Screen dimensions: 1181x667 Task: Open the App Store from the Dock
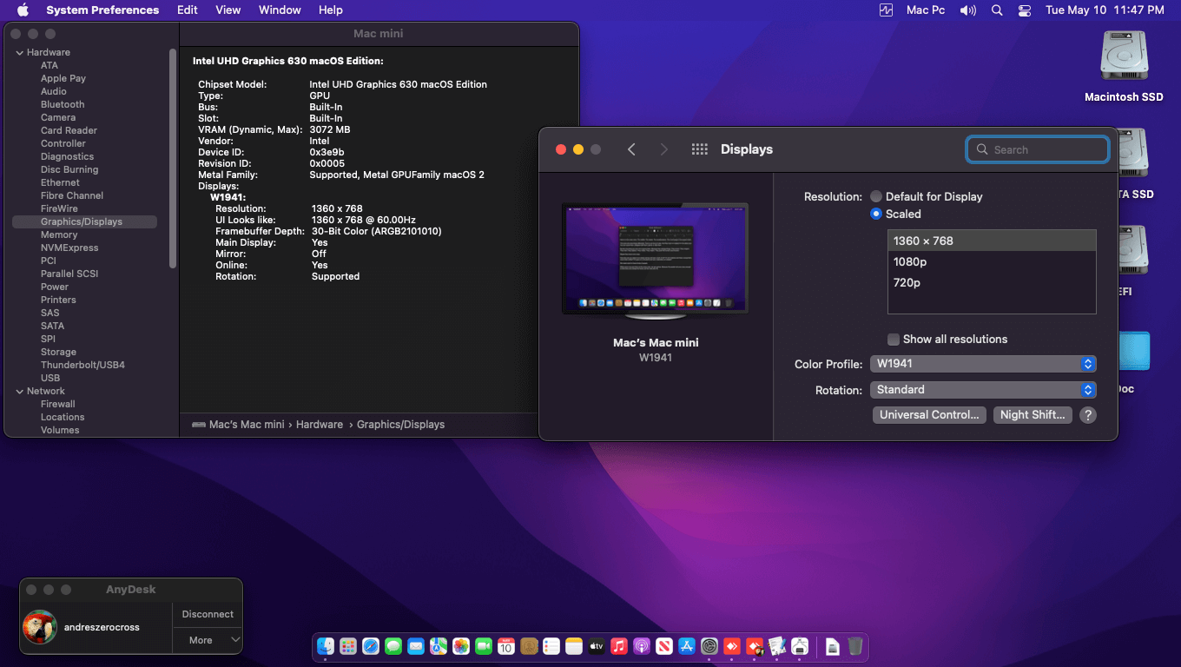pos(687,646)
